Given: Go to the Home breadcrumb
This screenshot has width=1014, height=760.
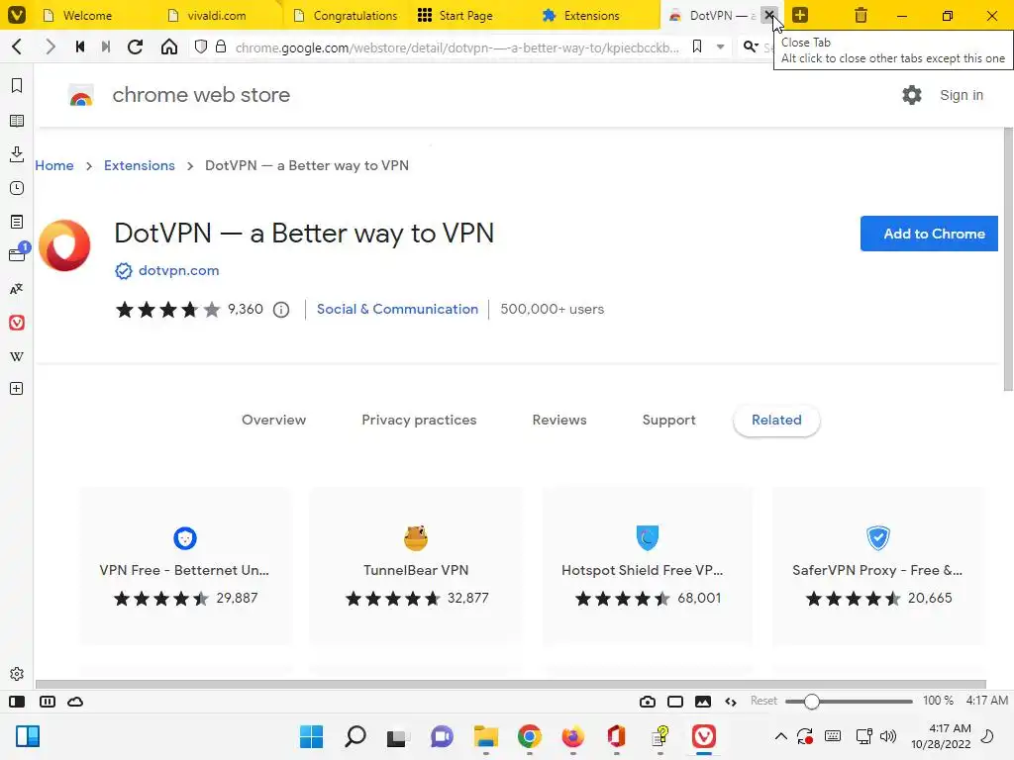Looking at the screenshot, I should tap(54, 165).
